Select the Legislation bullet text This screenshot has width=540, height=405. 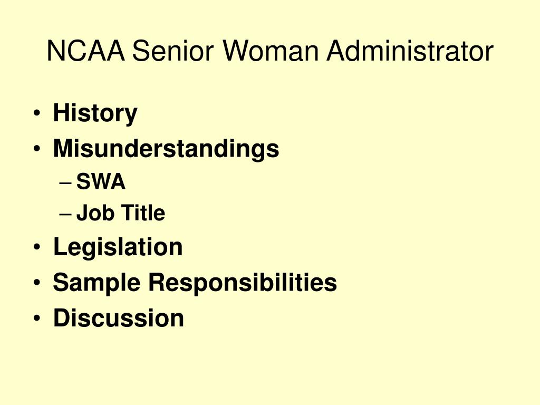tap(118, 248)
